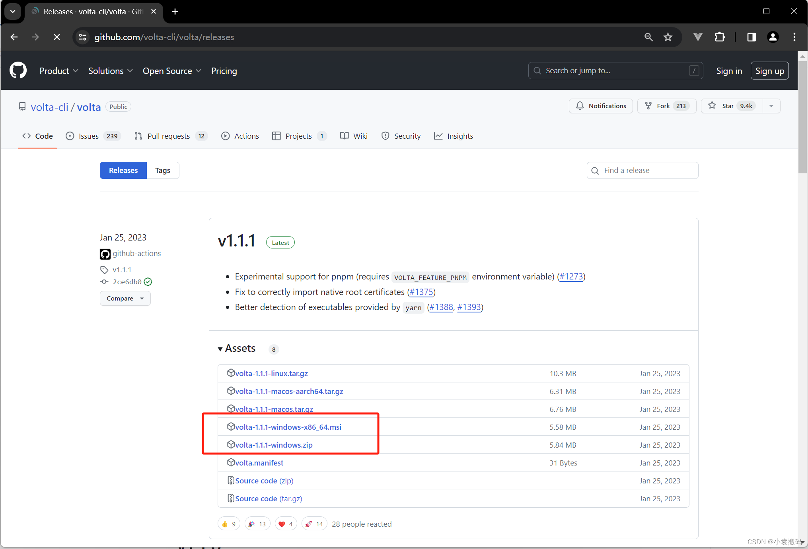Image resolution: width=808 pixels, height=549 pixels.
Task: Click the github-actions avatar icon
Action: tap(105, 254)
